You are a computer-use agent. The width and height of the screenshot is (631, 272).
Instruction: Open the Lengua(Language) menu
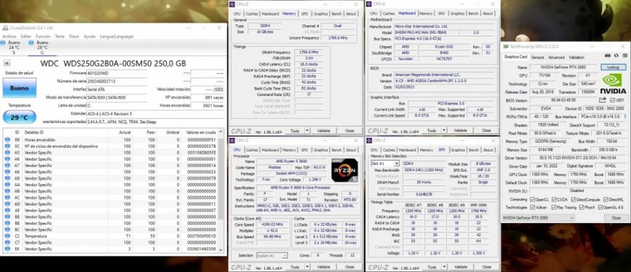[x=117, y=36]
